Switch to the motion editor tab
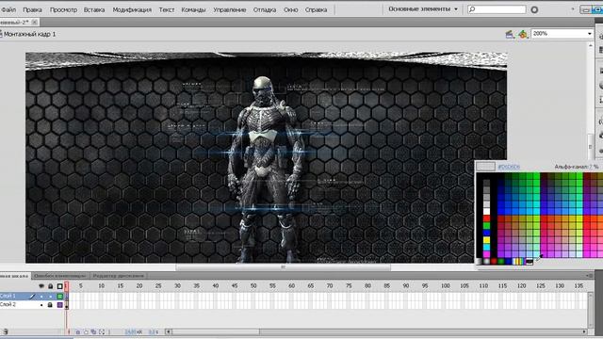The width and height of the screenshot is (603, 339). pos(118,276)
